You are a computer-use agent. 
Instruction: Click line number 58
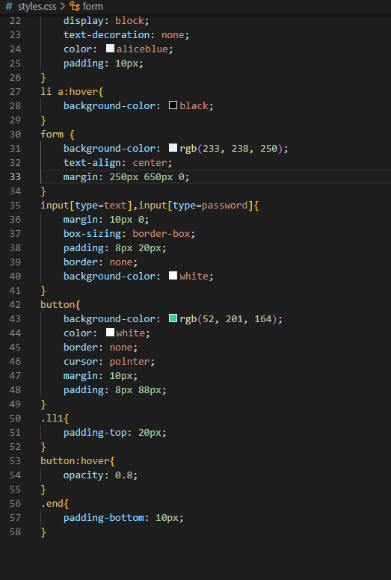tap(15, 532)
